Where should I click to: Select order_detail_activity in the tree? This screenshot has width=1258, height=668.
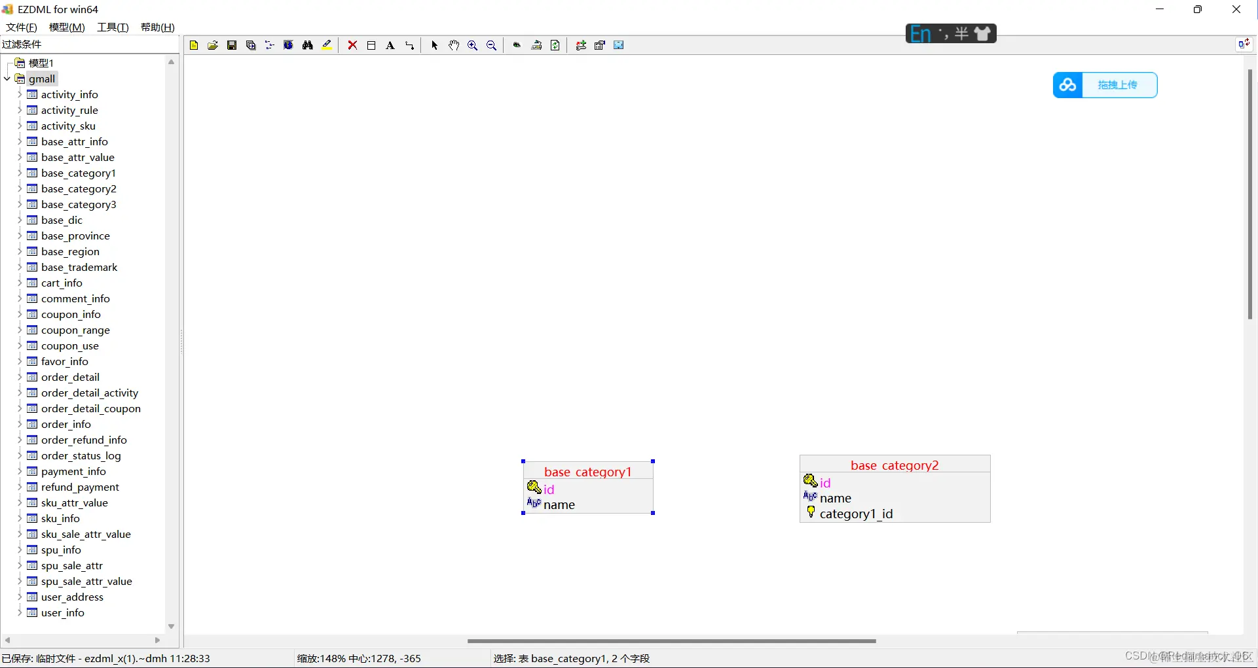click(90, 393)
